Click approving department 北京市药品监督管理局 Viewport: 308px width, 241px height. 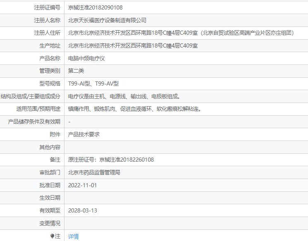(94, 172)
